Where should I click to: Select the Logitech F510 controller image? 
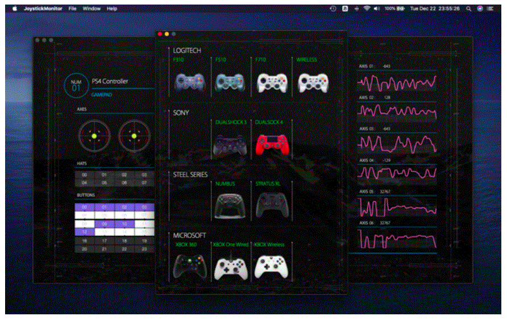(230, 82)
